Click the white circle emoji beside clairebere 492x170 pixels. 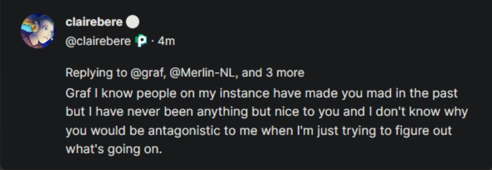[133, 22]
